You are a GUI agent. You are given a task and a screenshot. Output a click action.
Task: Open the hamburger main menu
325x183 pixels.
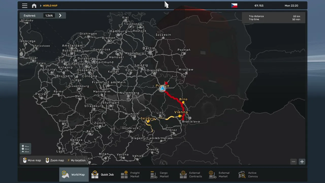[25, 6]
